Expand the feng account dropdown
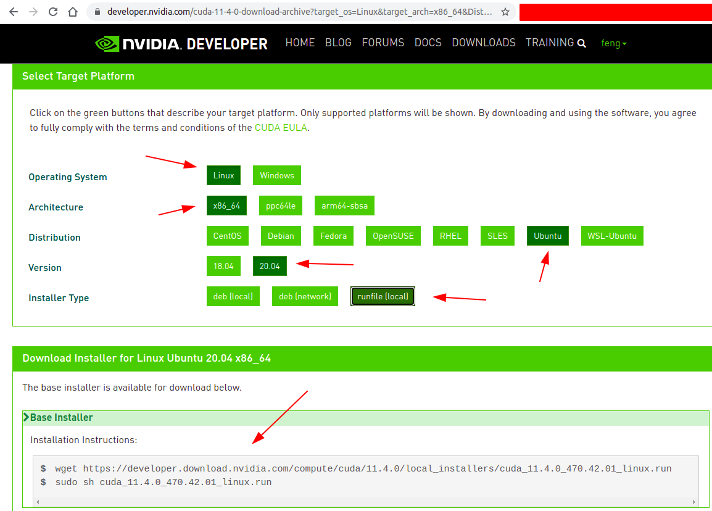Screen dimensions: 712x511 [x=613, y=43]
